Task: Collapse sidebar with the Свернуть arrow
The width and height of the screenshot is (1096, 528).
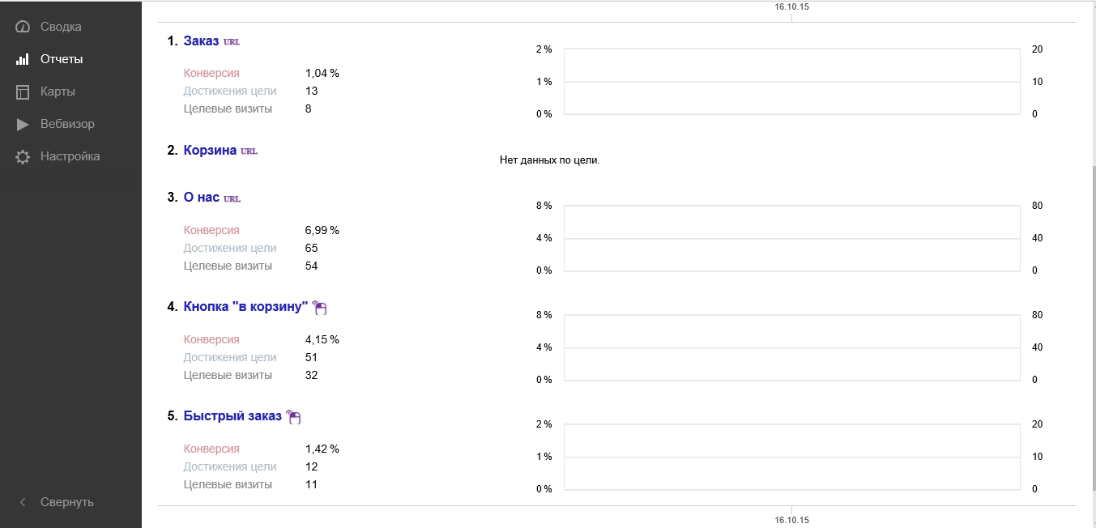Action: [x=23, y=502]
